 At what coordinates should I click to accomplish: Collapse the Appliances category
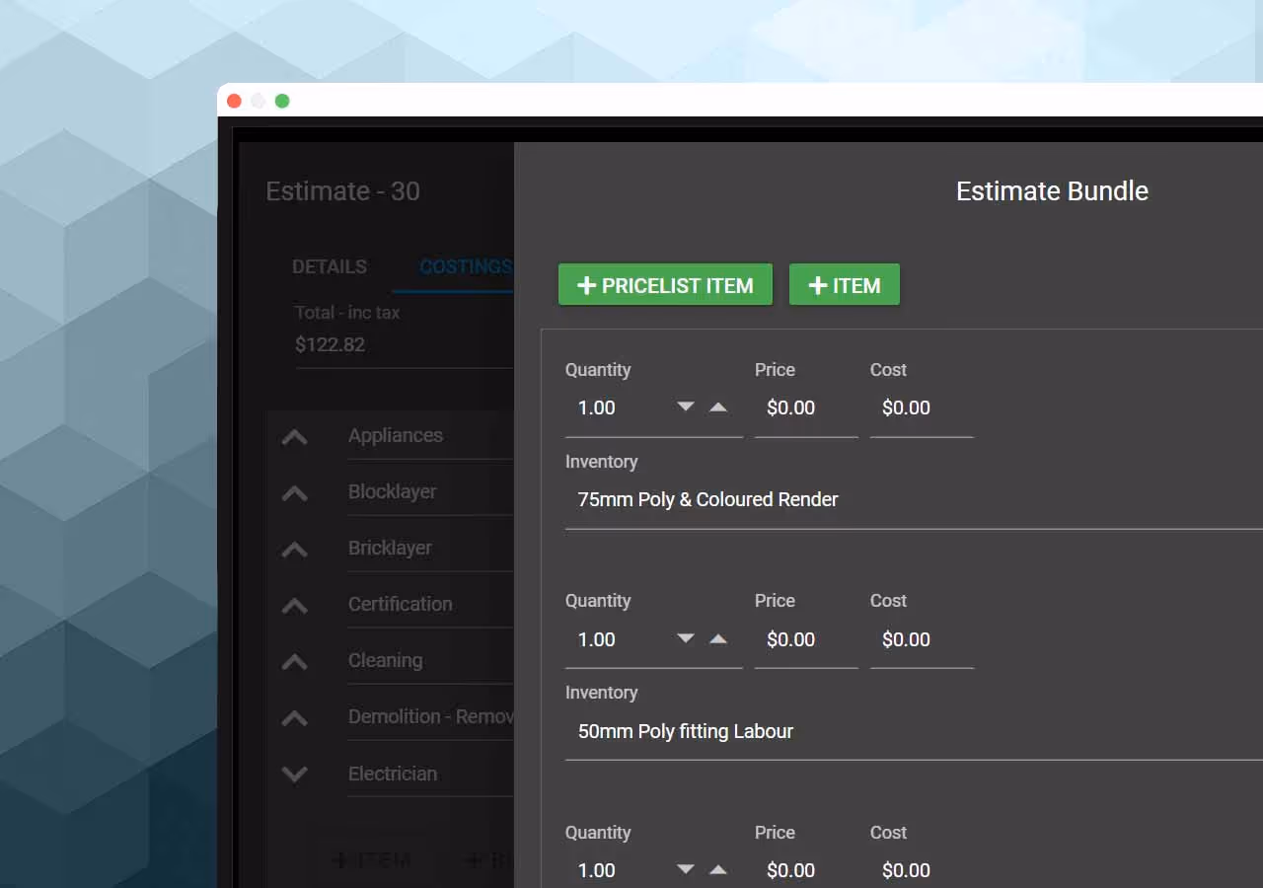[x=294, y=436]
